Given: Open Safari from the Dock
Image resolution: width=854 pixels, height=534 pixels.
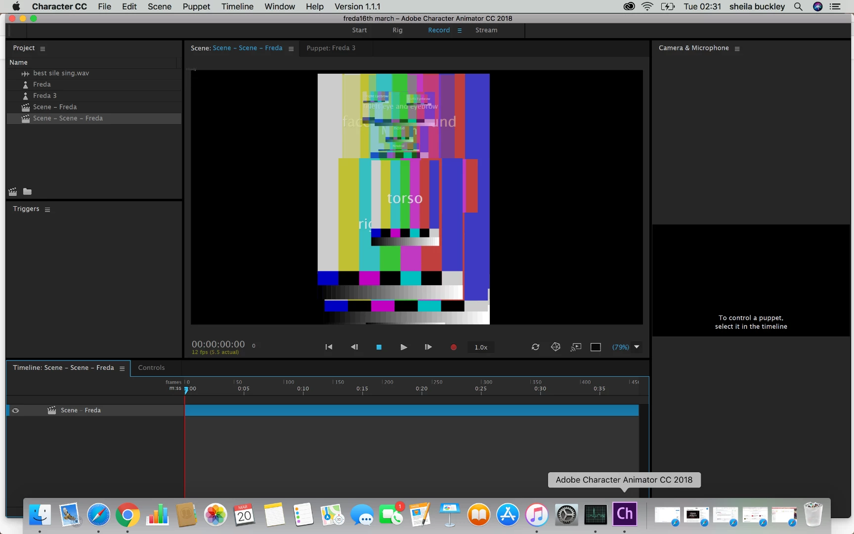Looking at the screenshot, I should (99, 515).
